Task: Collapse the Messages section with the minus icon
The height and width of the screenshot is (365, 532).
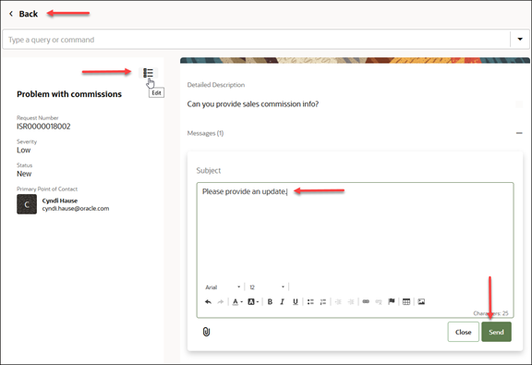Action: coord(519,133)
